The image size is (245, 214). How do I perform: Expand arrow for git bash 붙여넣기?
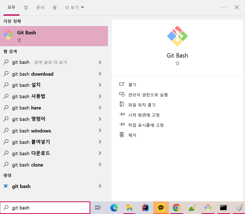pyautogui.click(x=100, y=142)
